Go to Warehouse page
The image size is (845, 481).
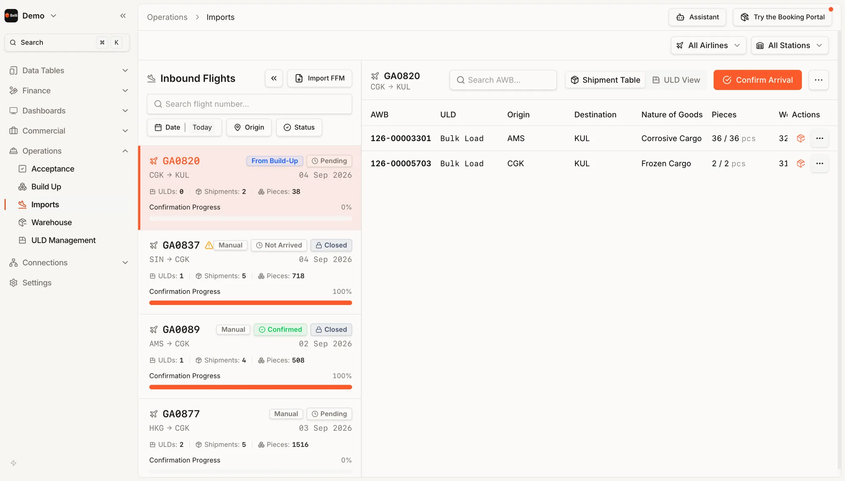pyautogui.click(x=51, y=222)
